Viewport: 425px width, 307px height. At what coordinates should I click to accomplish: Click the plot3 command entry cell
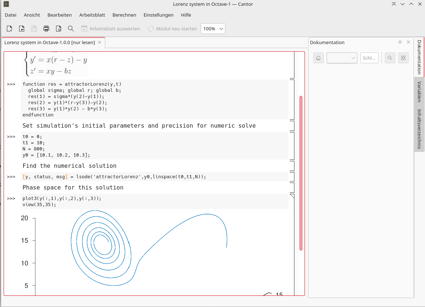tap(155, 201)
